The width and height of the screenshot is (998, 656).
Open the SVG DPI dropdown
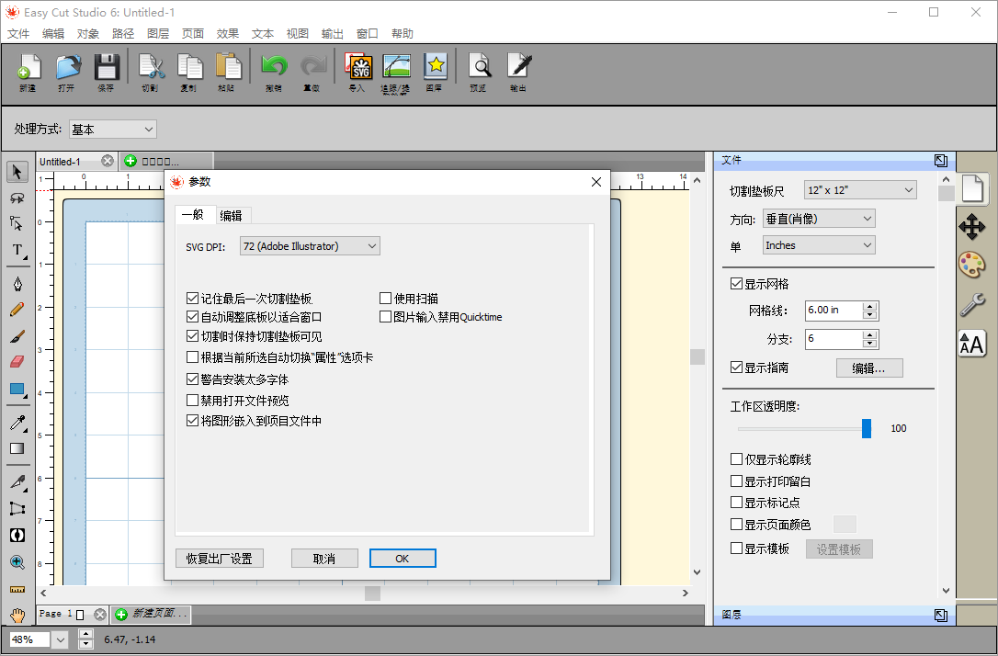[310, 245]
